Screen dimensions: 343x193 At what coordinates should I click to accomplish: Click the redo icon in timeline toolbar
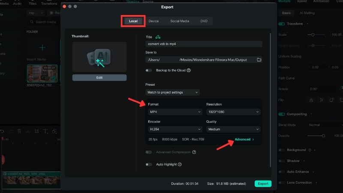[10, 131]
